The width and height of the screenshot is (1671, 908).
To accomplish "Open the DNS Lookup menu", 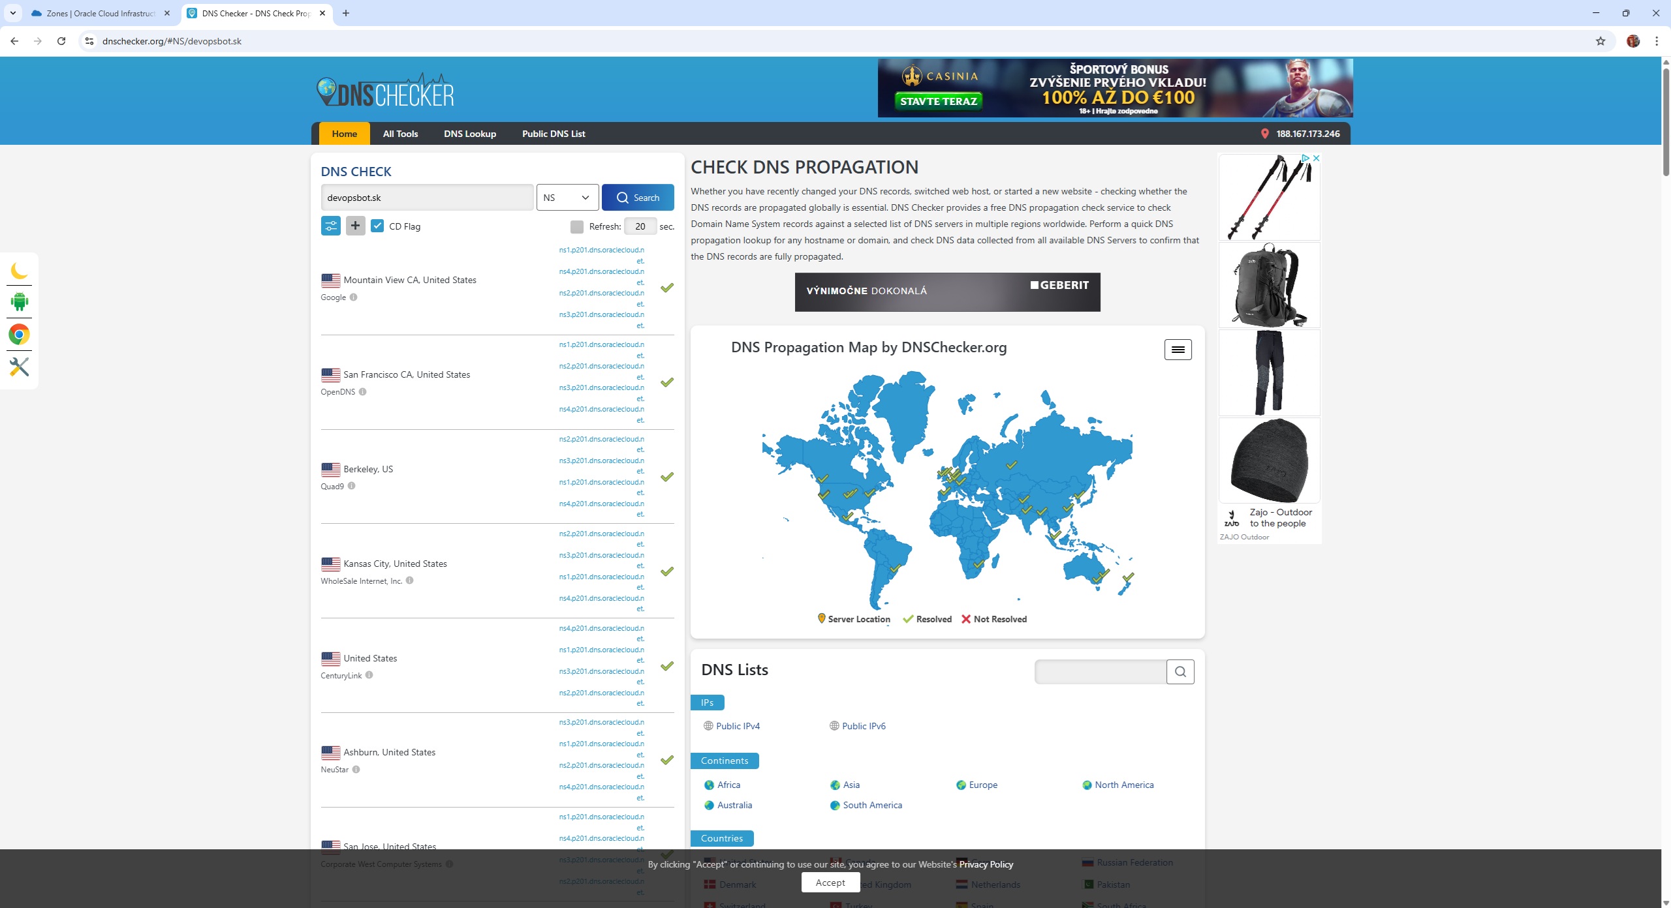I will point(470,134).
